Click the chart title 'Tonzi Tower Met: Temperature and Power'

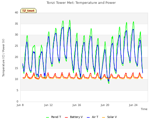point(81,3)
